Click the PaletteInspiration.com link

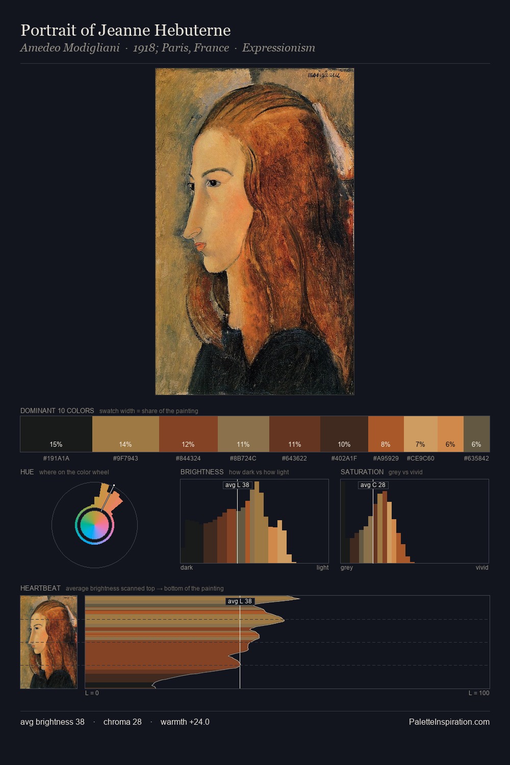tap(449, 722)
